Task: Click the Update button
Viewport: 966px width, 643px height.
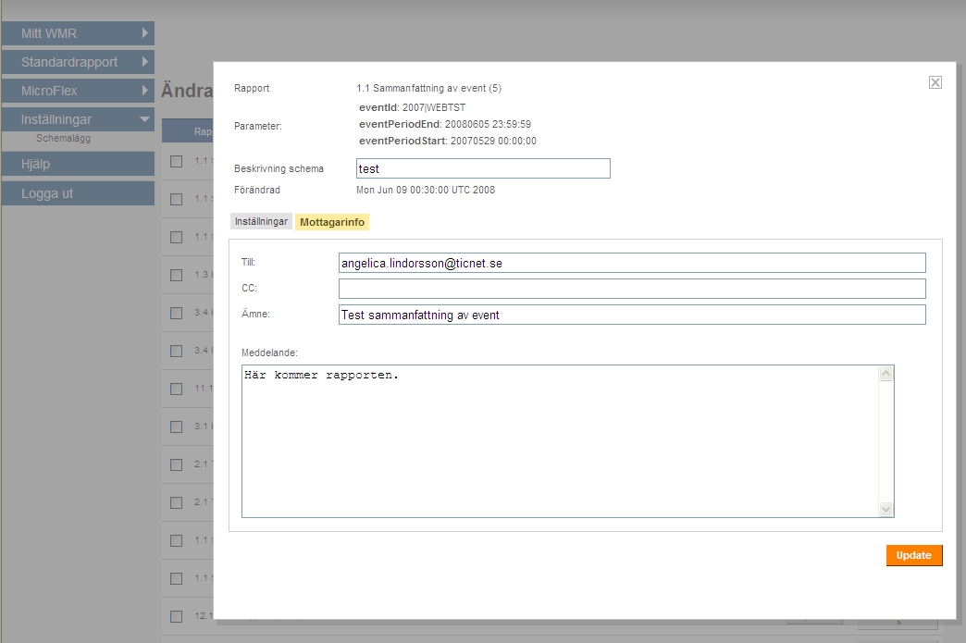Action: tap(913, 555)
